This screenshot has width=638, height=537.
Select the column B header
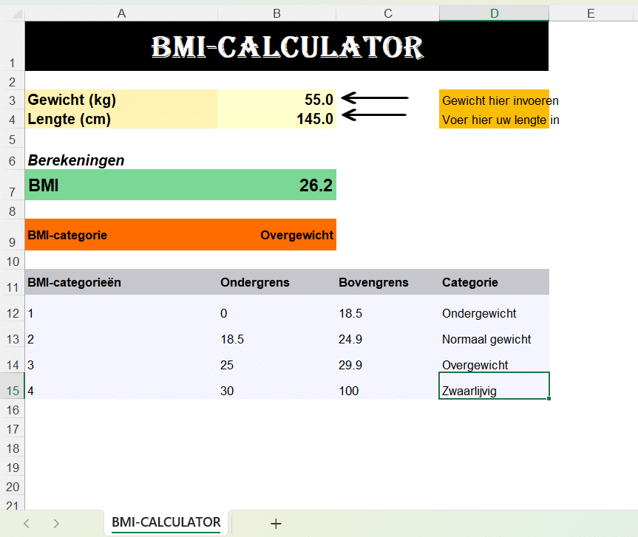click(x=276, y=13)
